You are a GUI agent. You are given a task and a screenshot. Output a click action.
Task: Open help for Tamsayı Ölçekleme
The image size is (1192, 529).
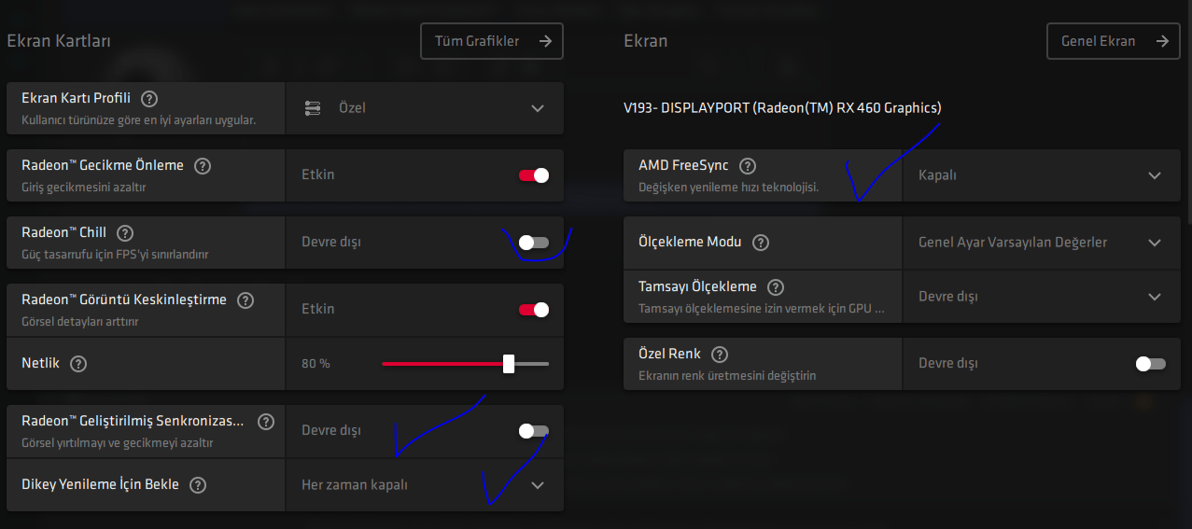[x=776, y=286]
